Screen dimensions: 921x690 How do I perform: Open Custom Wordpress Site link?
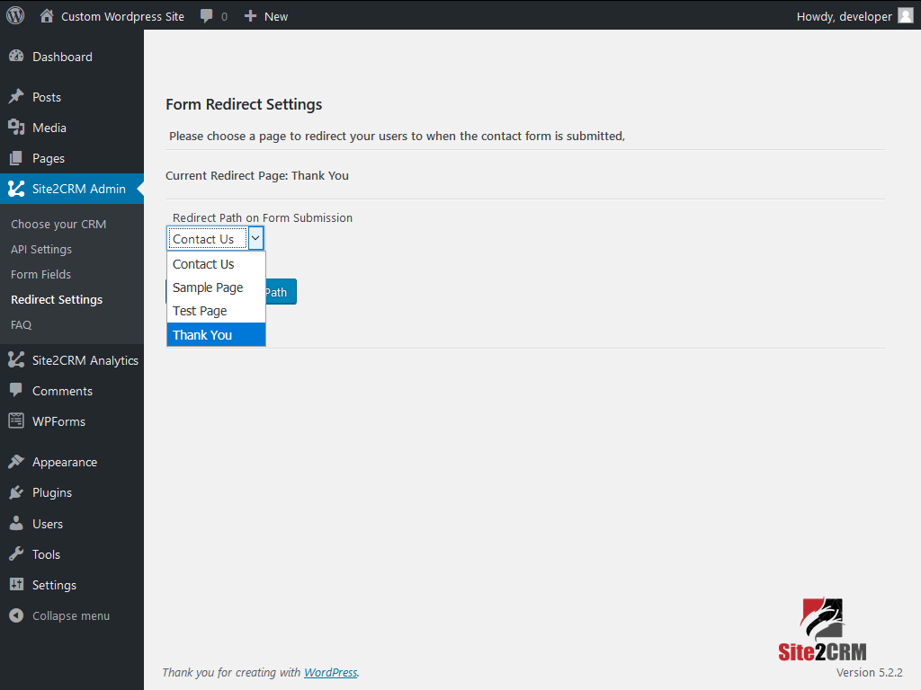click(122, 16)
